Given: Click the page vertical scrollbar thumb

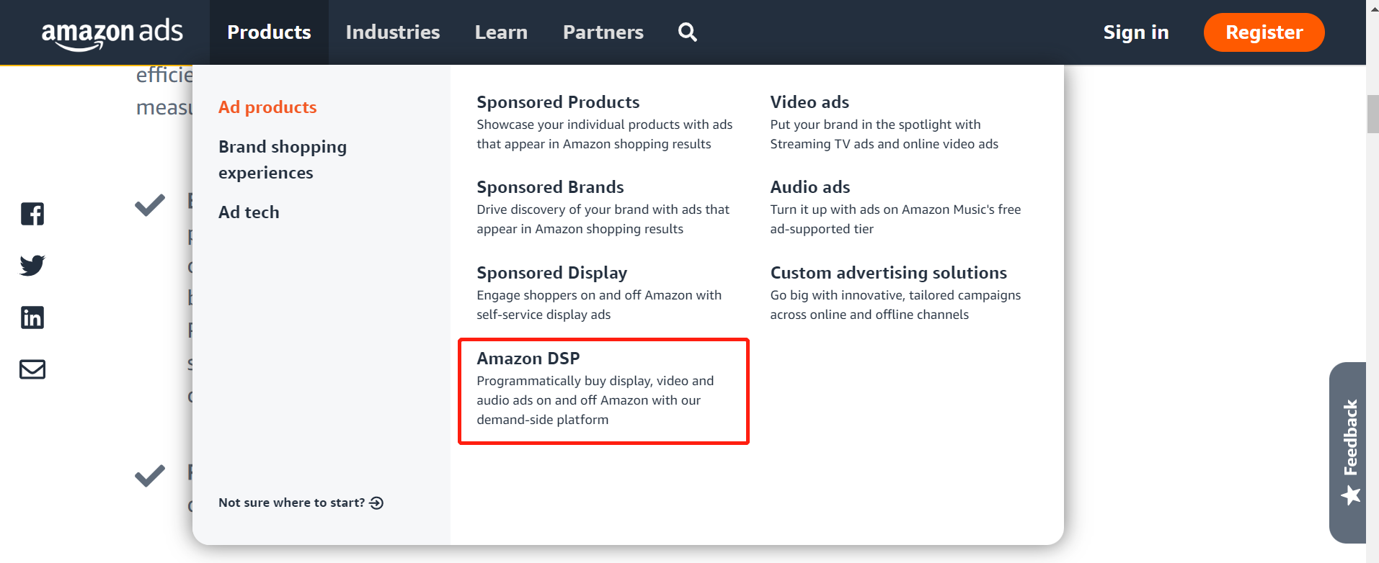Looking at the screenshot, I should [1373, 114].
